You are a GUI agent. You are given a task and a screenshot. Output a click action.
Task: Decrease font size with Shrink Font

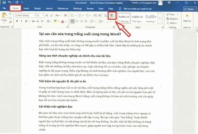pos(51,15)
